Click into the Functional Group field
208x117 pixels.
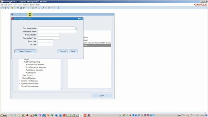(x=57, y=28)
